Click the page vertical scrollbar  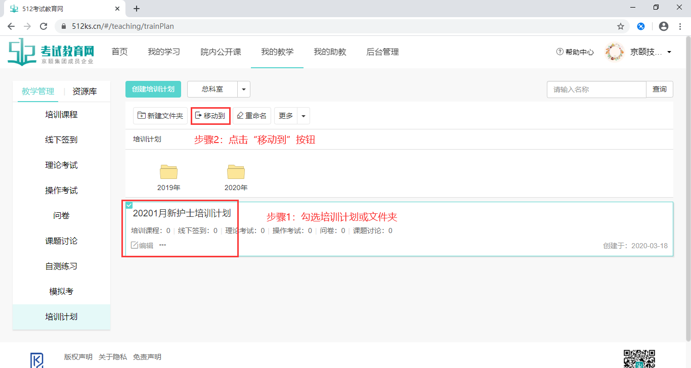pos(687,188)
